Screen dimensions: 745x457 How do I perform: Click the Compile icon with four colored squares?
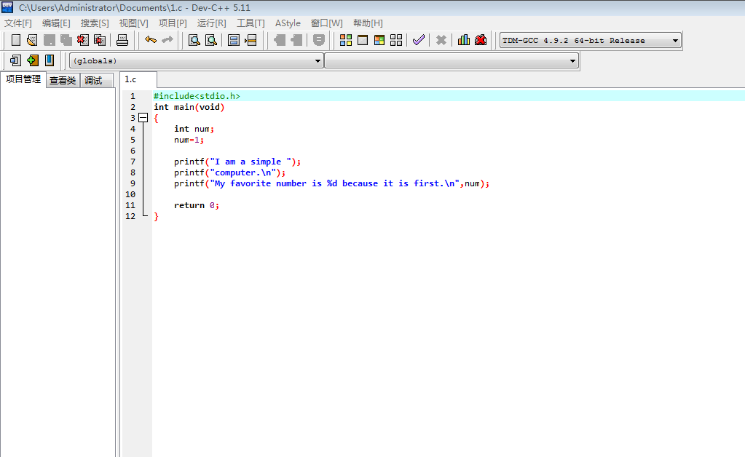click(x=346, y=40)
